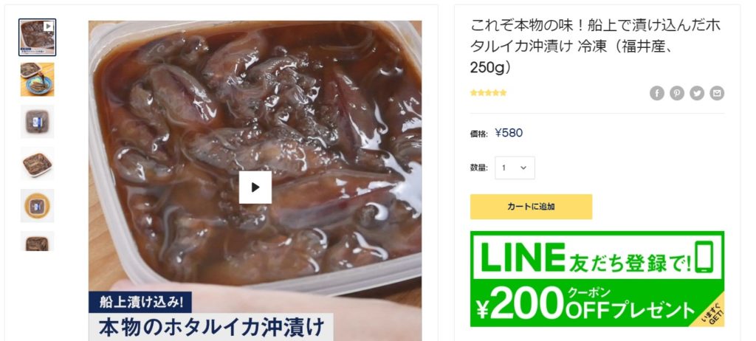756x341 pixels.
Task: Click the play badge on first thumbnail
Action: (48, 27)
